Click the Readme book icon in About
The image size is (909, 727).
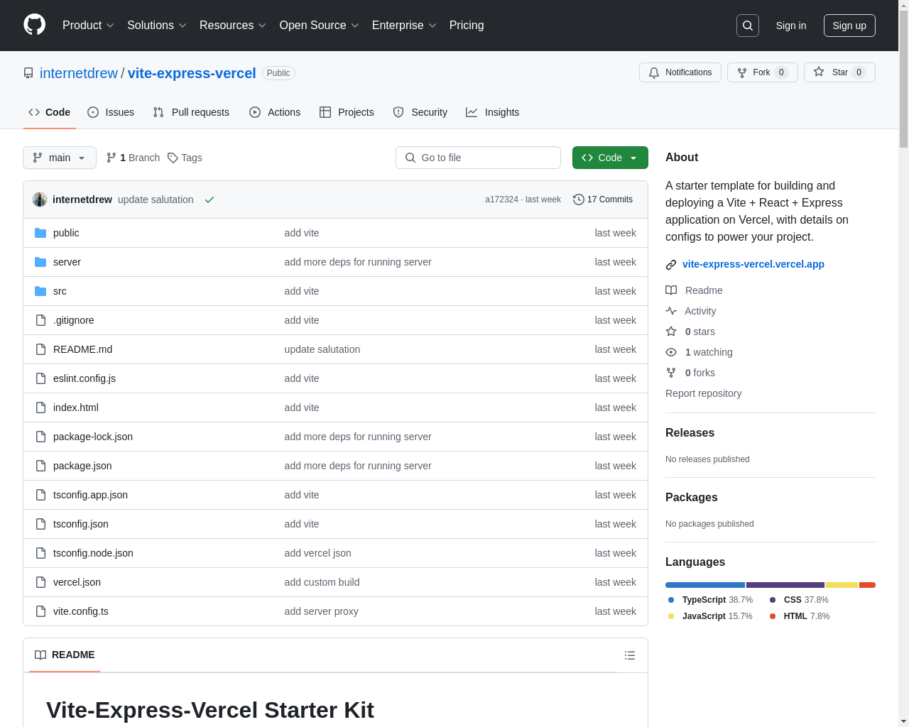point(671,290)
